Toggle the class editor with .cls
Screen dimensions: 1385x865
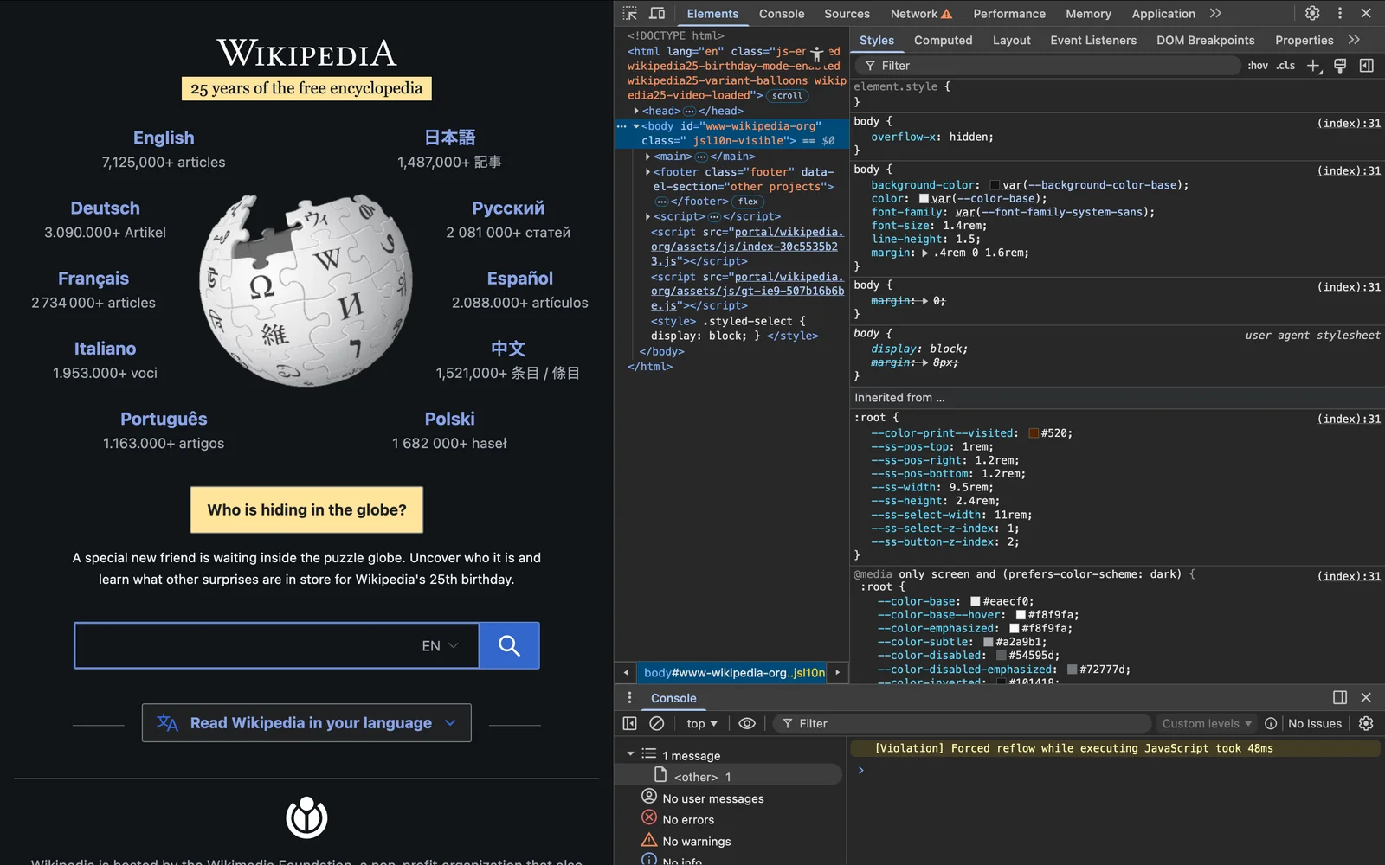[1285, 65]
